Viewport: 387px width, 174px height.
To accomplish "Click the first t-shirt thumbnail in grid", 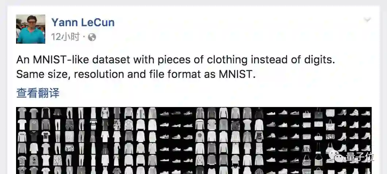I will tap(22, 113).
